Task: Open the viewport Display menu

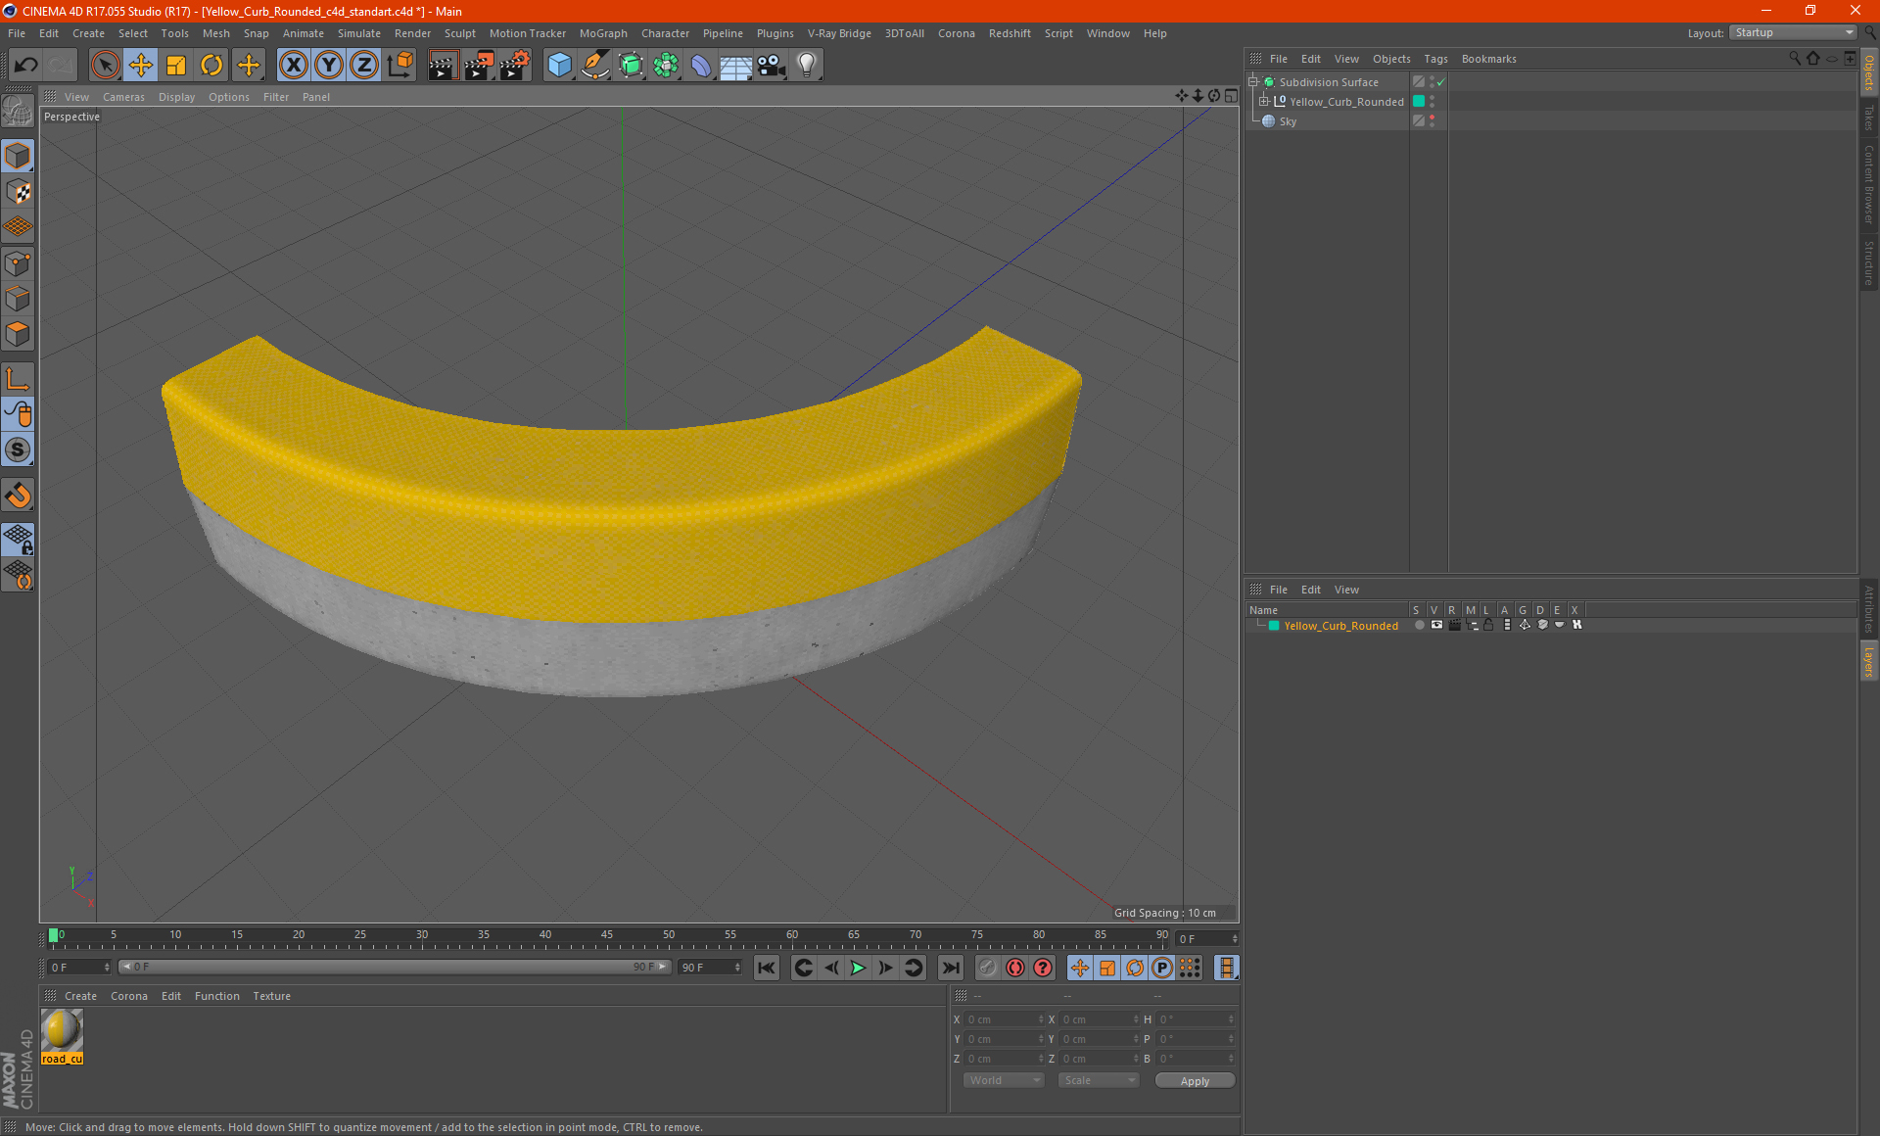Action: [x=176, y=97]
